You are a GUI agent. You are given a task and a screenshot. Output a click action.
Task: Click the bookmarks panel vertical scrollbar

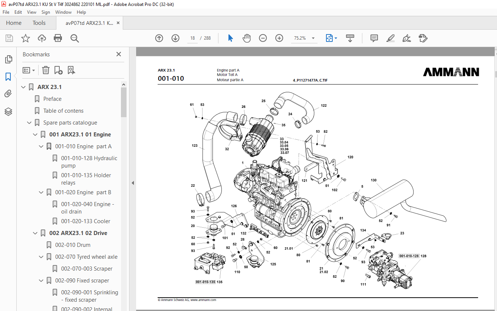pyautogui.click(x=124, y=102)
